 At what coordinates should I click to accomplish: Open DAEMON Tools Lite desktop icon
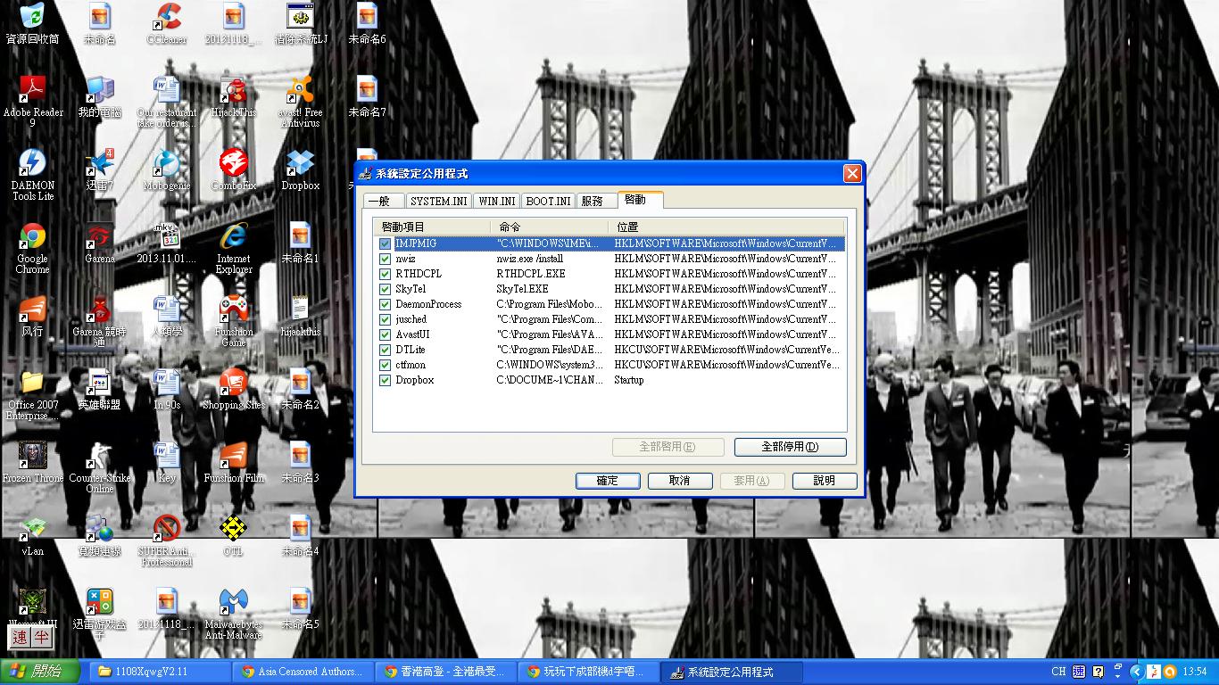pyautogui.click(x=32, y=166)
